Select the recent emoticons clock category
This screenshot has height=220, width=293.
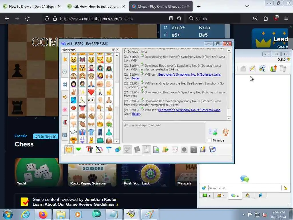tap(65, 72)
